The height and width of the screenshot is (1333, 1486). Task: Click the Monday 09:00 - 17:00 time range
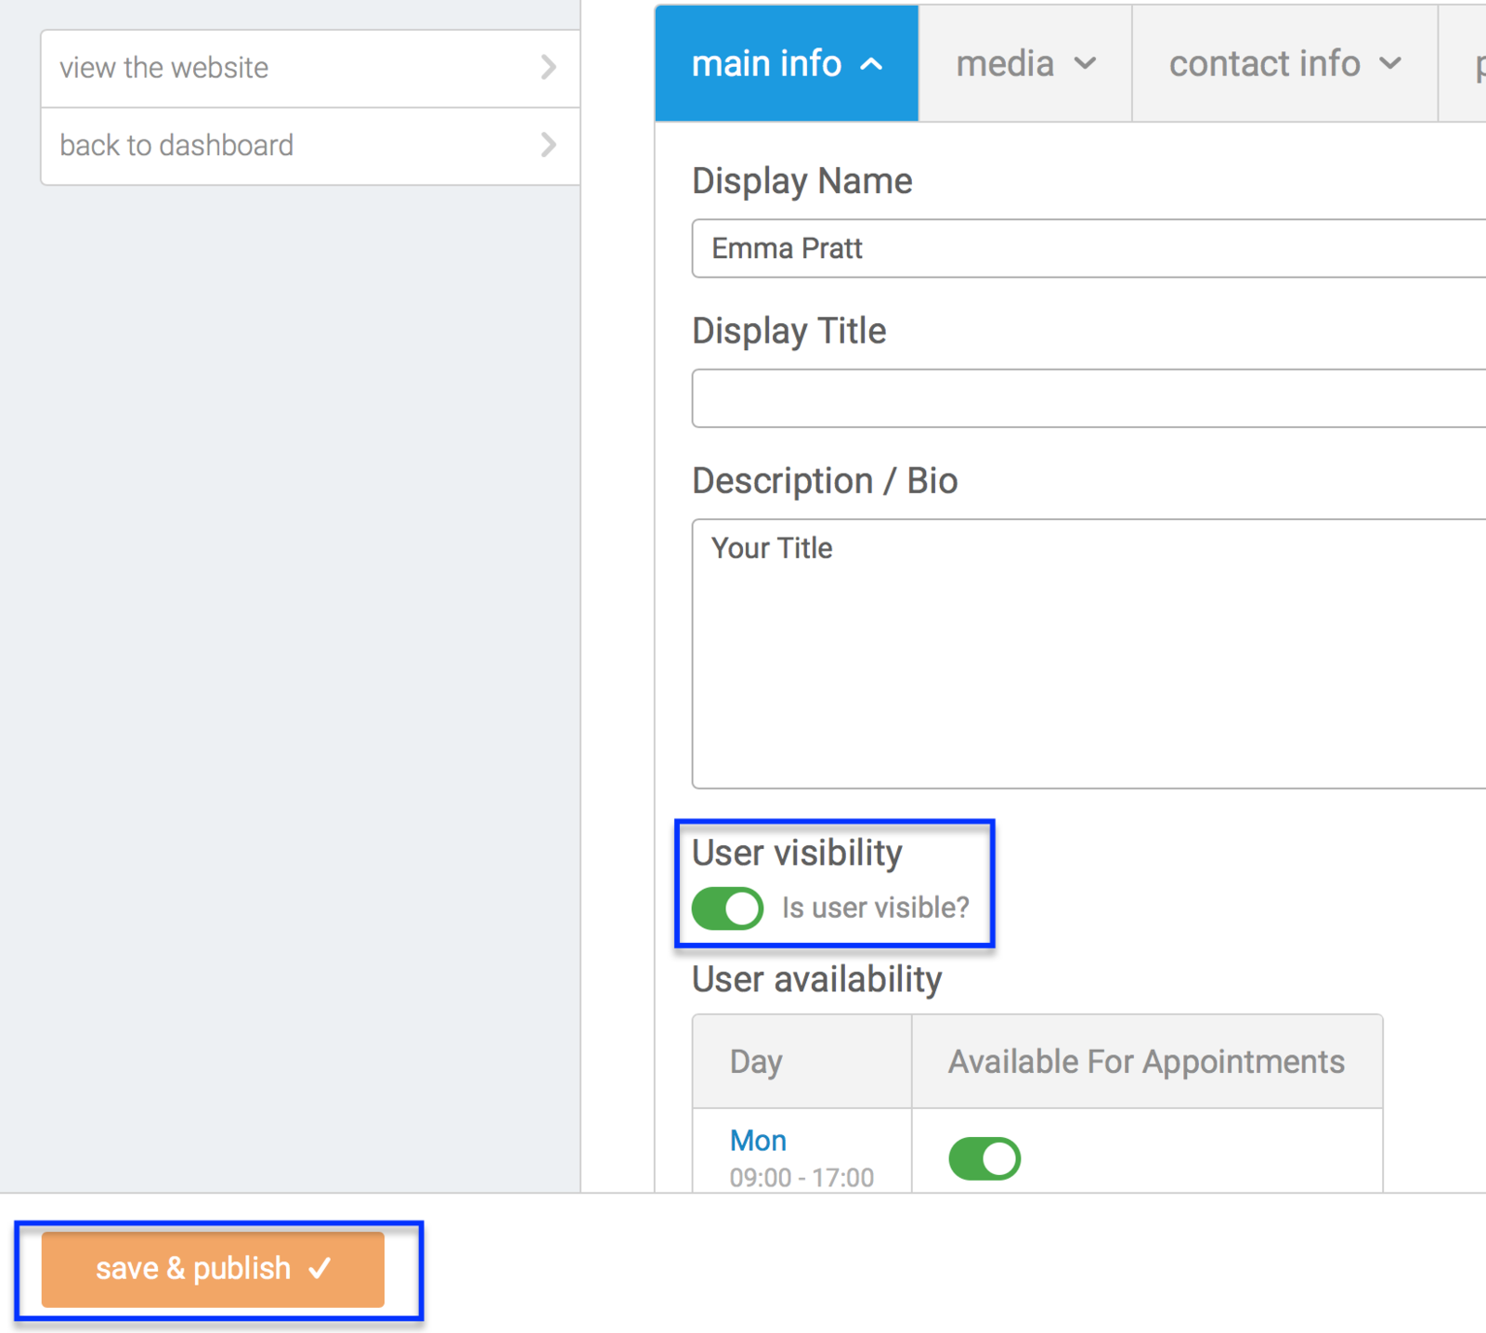point(802,1177)
